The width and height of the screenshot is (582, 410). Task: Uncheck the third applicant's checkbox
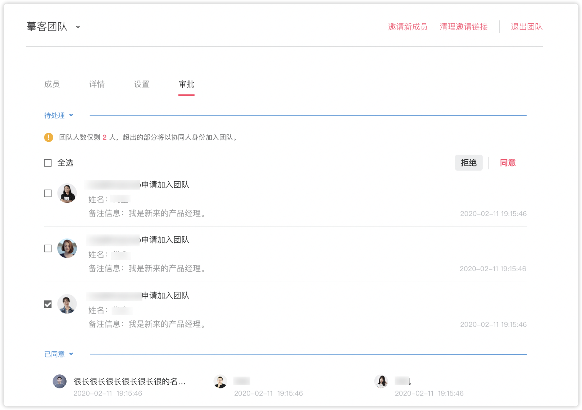click(x=48, y=304)
